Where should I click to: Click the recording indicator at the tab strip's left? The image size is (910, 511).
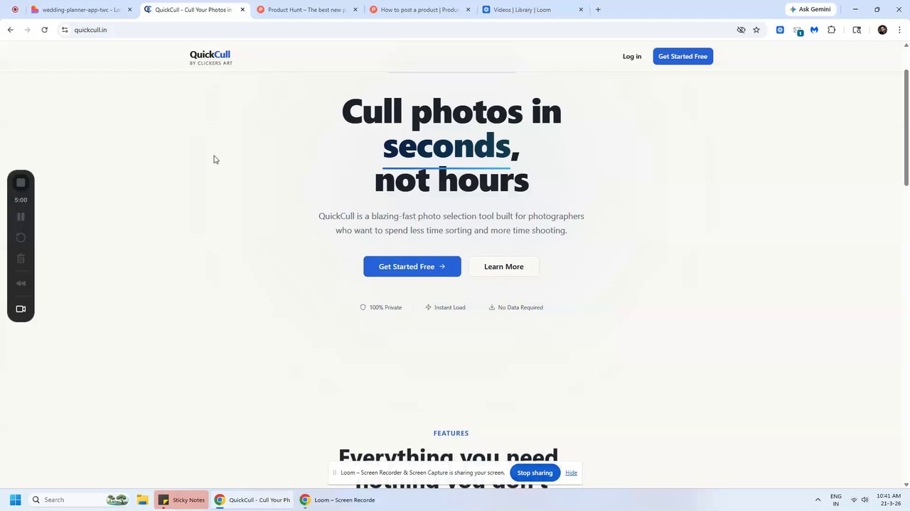pyautogui.click(x=15, y=10)
